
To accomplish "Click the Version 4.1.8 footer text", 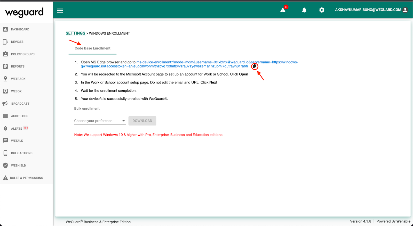I will point(361,221).
